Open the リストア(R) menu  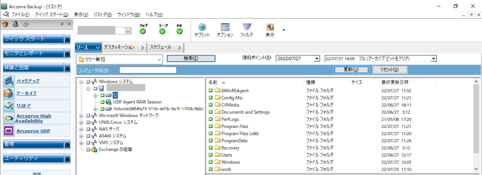pyautogui.click(x=103, y=15)
